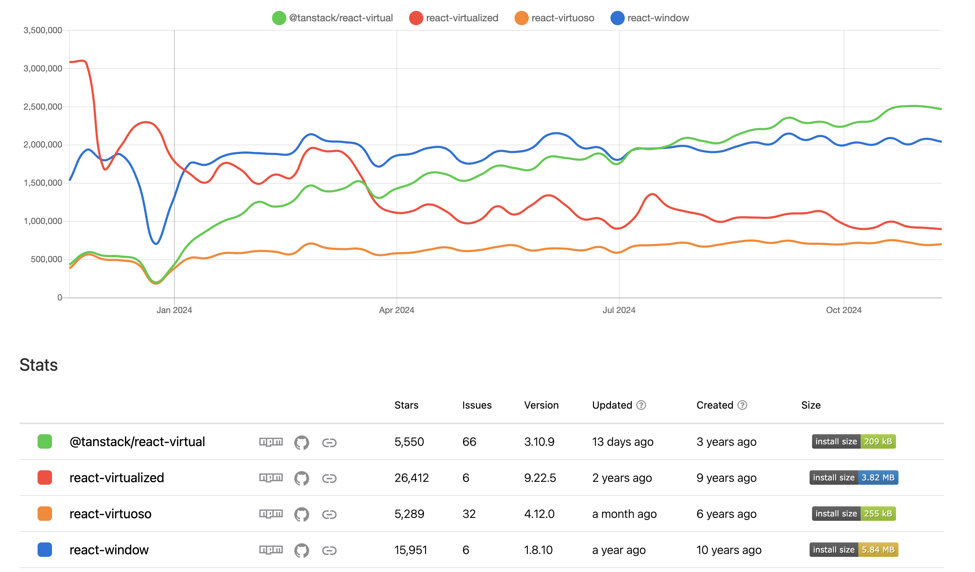Click version 9.22.5 cell
The width and height of the screenshot is (975, 572).
click(540, 478)
